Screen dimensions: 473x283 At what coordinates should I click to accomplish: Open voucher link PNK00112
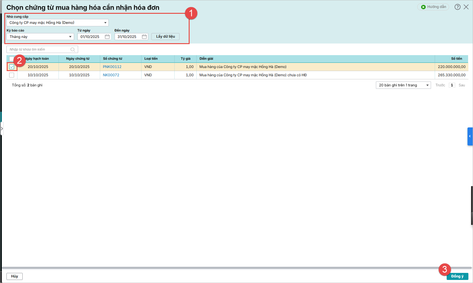[x=112, y=67]
